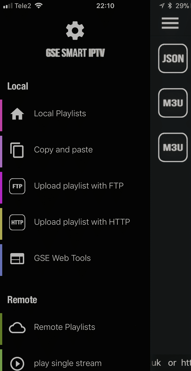The width and height of the screenshot is (191, 371).
Task: Open the settings gear icon
Action: (x=75, y=31)
